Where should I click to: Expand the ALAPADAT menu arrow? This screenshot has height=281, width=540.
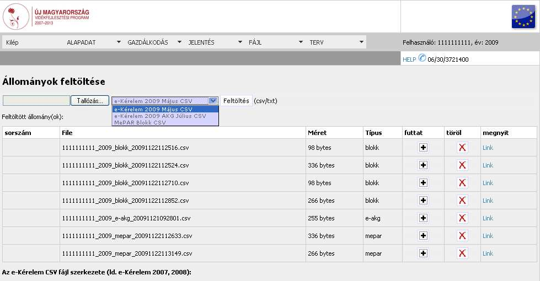coord(119,42)
